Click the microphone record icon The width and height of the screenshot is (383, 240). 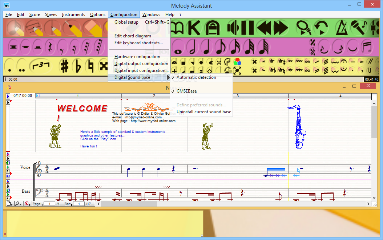[x=359, y=28]
